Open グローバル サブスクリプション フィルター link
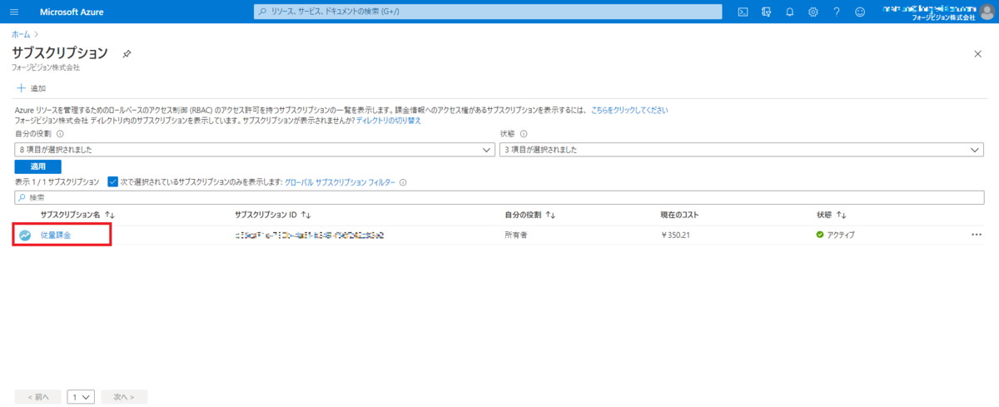The width and height of the screenshot is (999, 407). click(340, 181)
